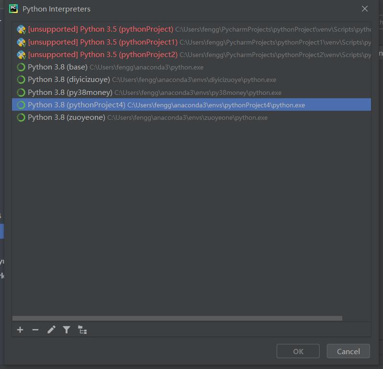Click the conda icon beside Python 3.8 (base)

coord(21,67)
